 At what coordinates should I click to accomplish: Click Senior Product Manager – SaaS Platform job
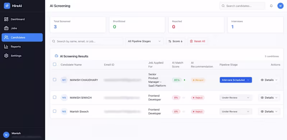tap(157, 80)
